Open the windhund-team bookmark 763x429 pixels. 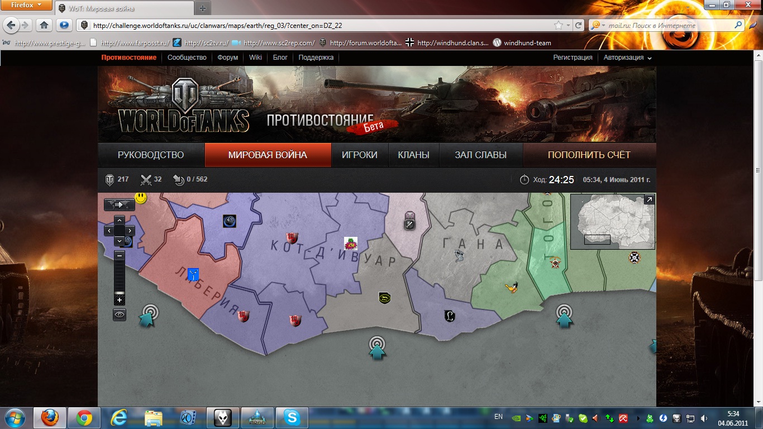click(x=522, y=42)
